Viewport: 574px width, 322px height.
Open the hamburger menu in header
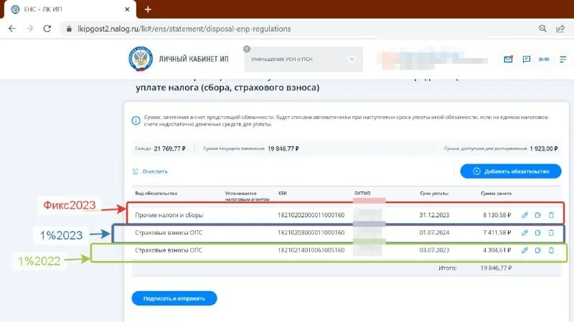click(563, 59)
